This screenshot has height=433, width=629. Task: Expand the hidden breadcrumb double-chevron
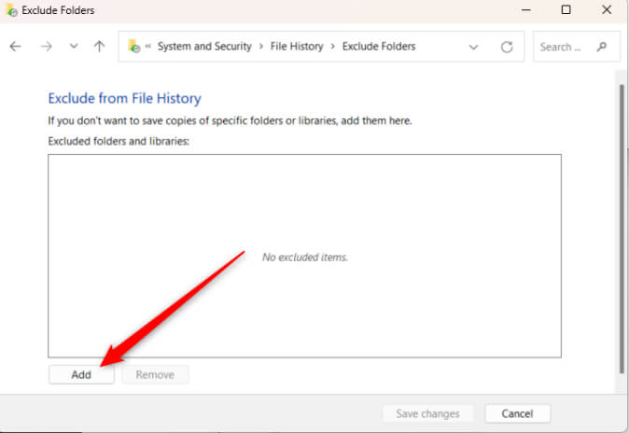tap(148, 46)
